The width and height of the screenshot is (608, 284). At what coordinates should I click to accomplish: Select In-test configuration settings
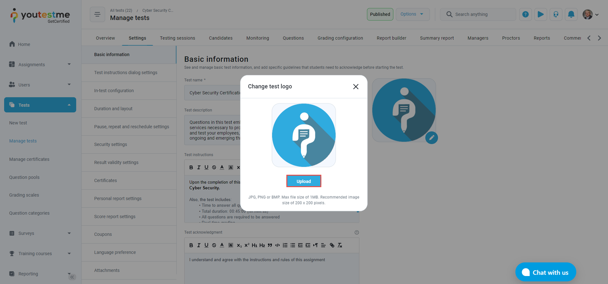click(x=129, y=91)
